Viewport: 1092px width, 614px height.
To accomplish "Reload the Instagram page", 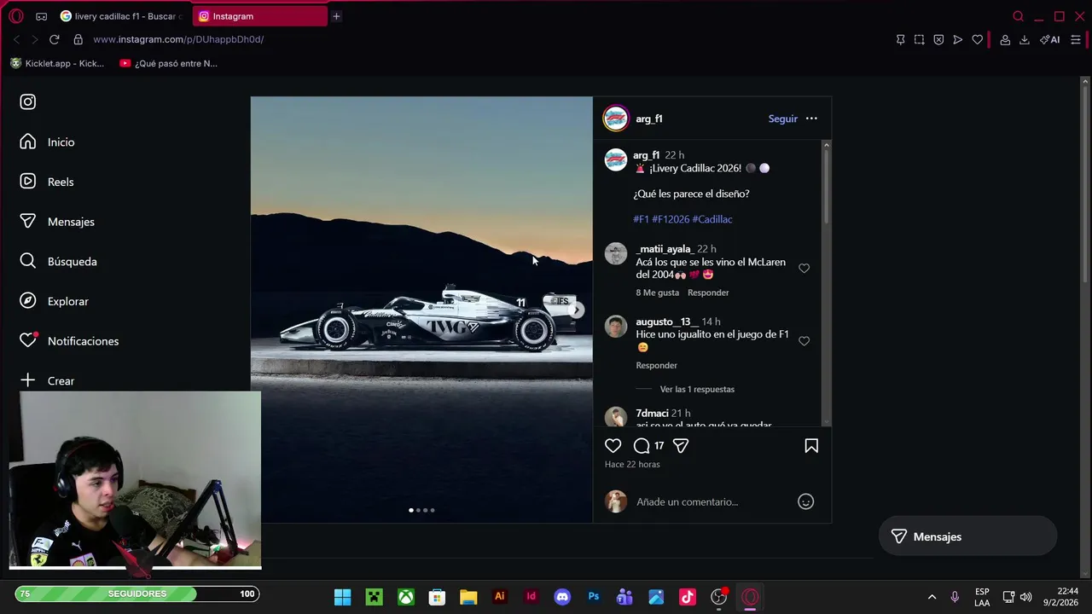I will [54, 39].
